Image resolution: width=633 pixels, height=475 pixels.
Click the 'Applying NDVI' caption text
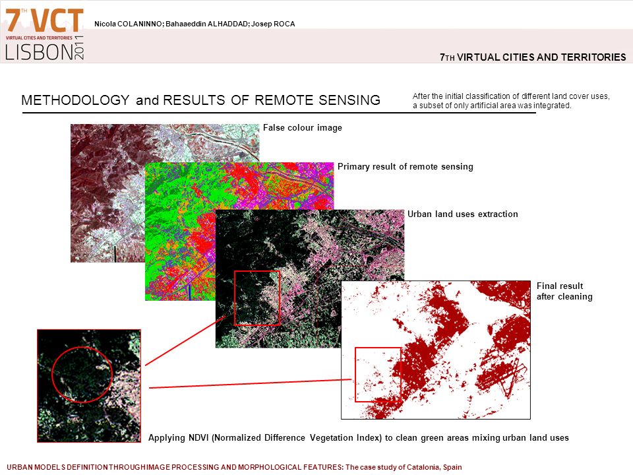(359, 438)
